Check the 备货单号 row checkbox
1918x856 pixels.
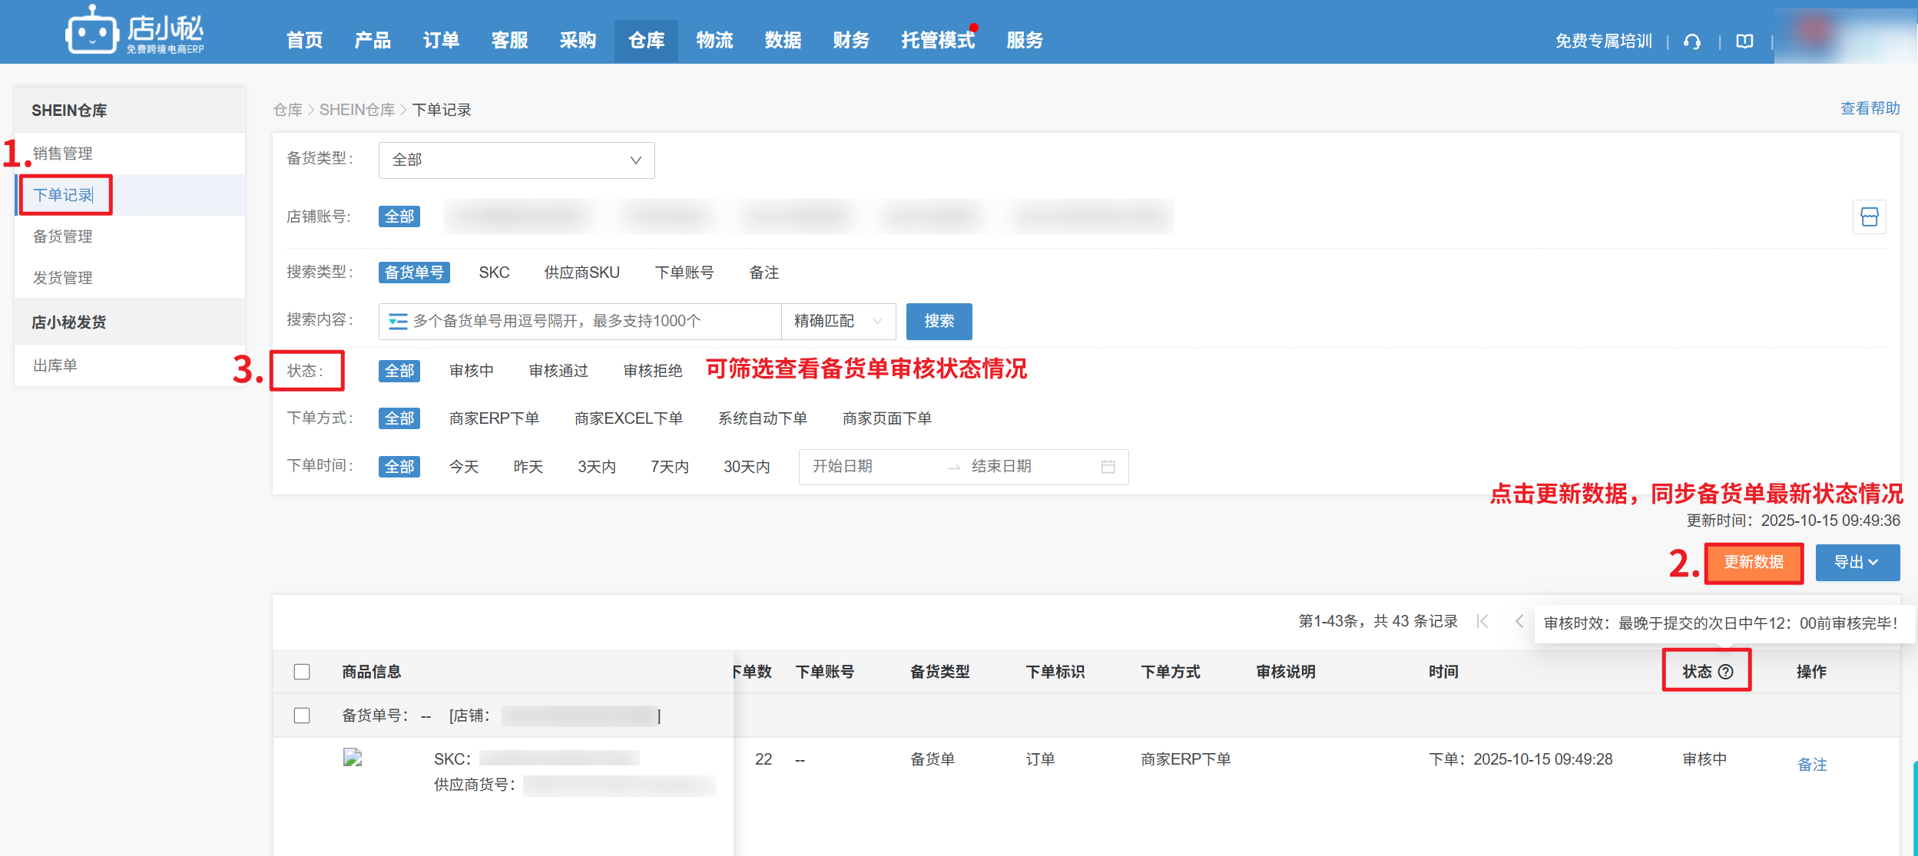[302, 716]
